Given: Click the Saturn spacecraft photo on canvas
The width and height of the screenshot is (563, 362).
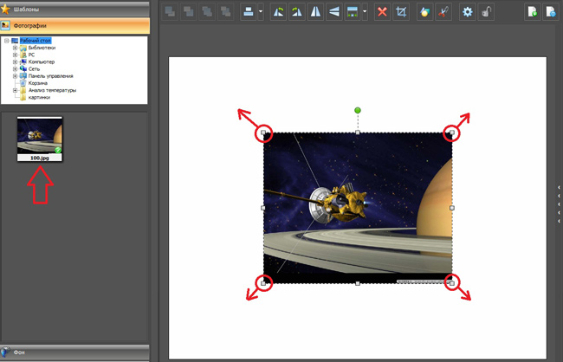Looking at the screenshot, I should 358,208.
